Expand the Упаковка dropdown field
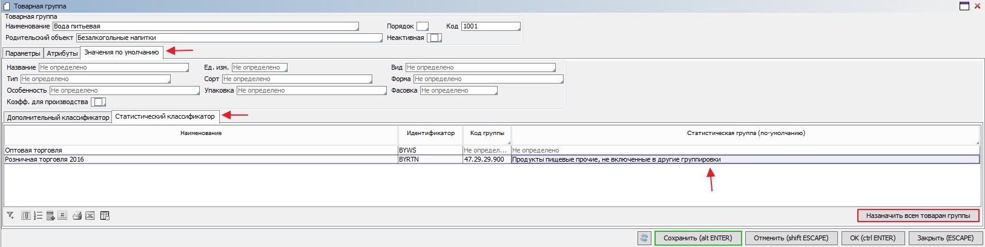The height and width of the screenshot is (247, 985). [311, 90]
